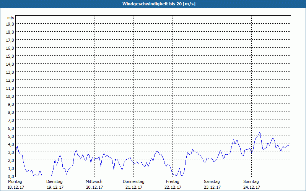Click the date '19.12.17'
Screen dimensions: 306x191
(55, 187)
